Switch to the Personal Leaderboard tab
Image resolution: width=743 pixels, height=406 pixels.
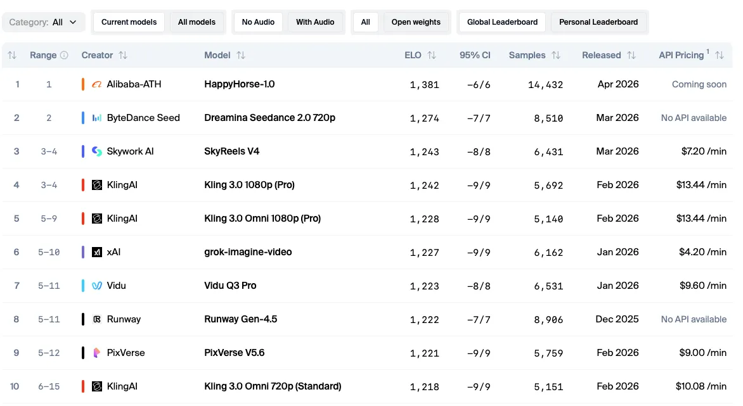coord(598,22)
